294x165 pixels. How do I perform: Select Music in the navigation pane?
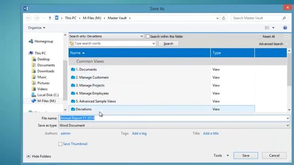(42, 77)
